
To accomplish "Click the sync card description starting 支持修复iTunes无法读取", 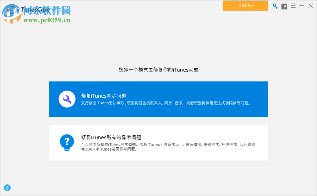I will pos(166,103).
